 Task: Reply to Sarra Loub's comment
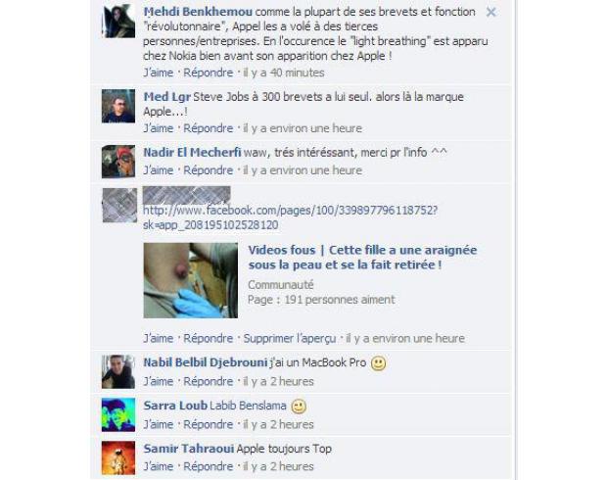209,424
